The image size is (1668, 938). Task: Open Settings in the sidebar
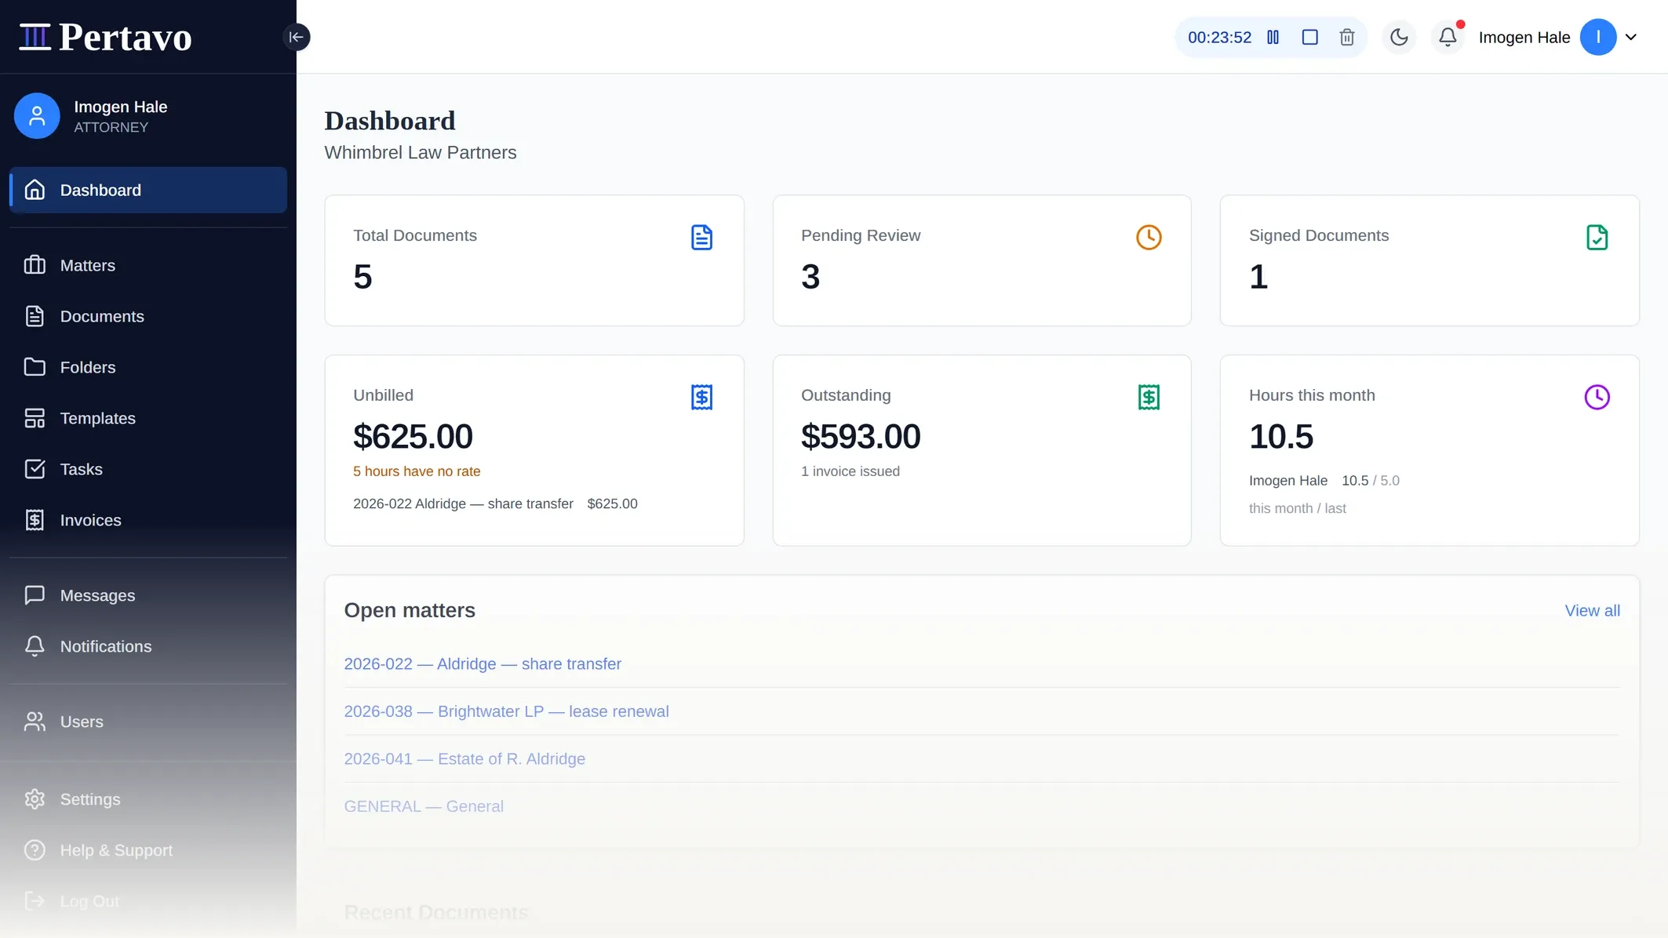(x=148, y=799)
